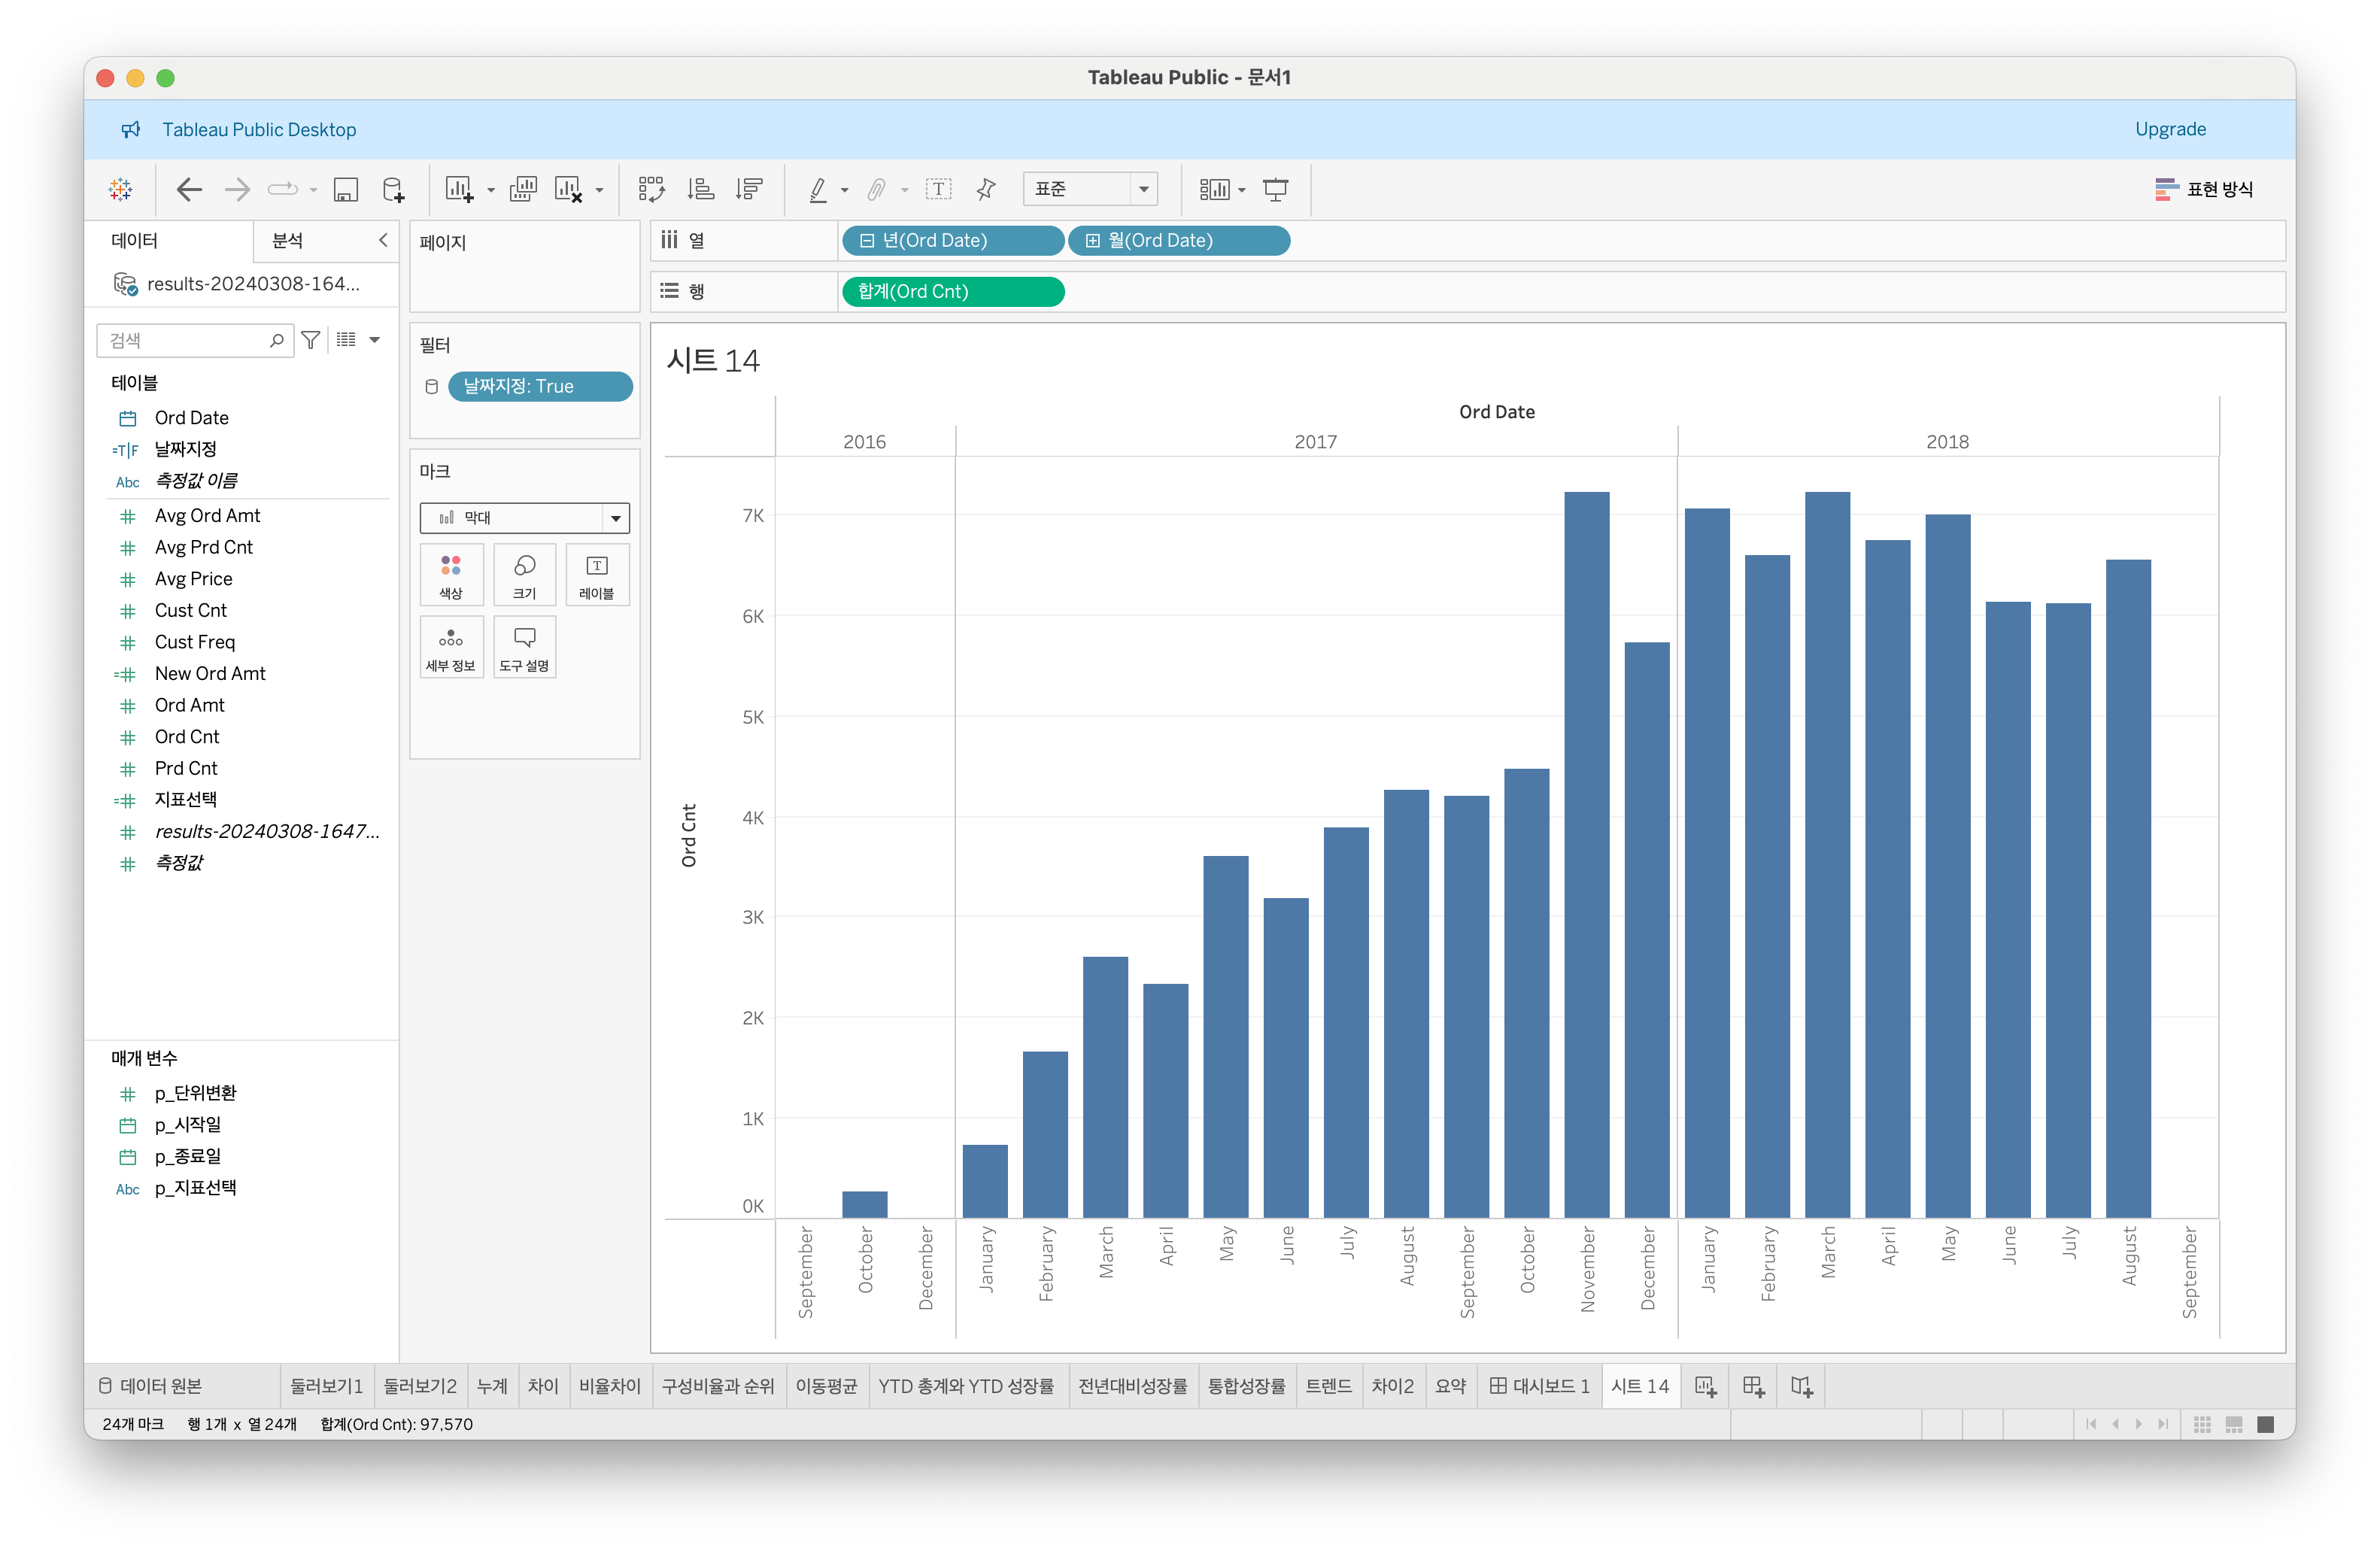Click the save workbook icon
The image size is (2380, 1551).
tap(346, 189)
